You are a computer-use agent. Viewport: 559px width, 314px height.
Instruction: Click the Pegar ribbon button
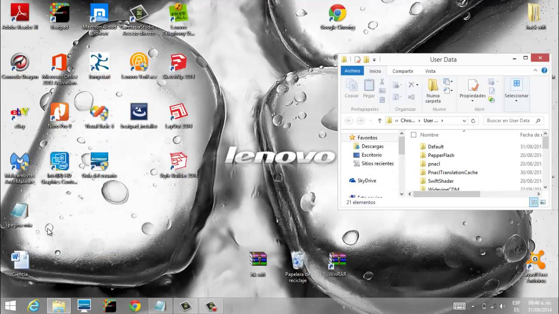pos(369,89)
